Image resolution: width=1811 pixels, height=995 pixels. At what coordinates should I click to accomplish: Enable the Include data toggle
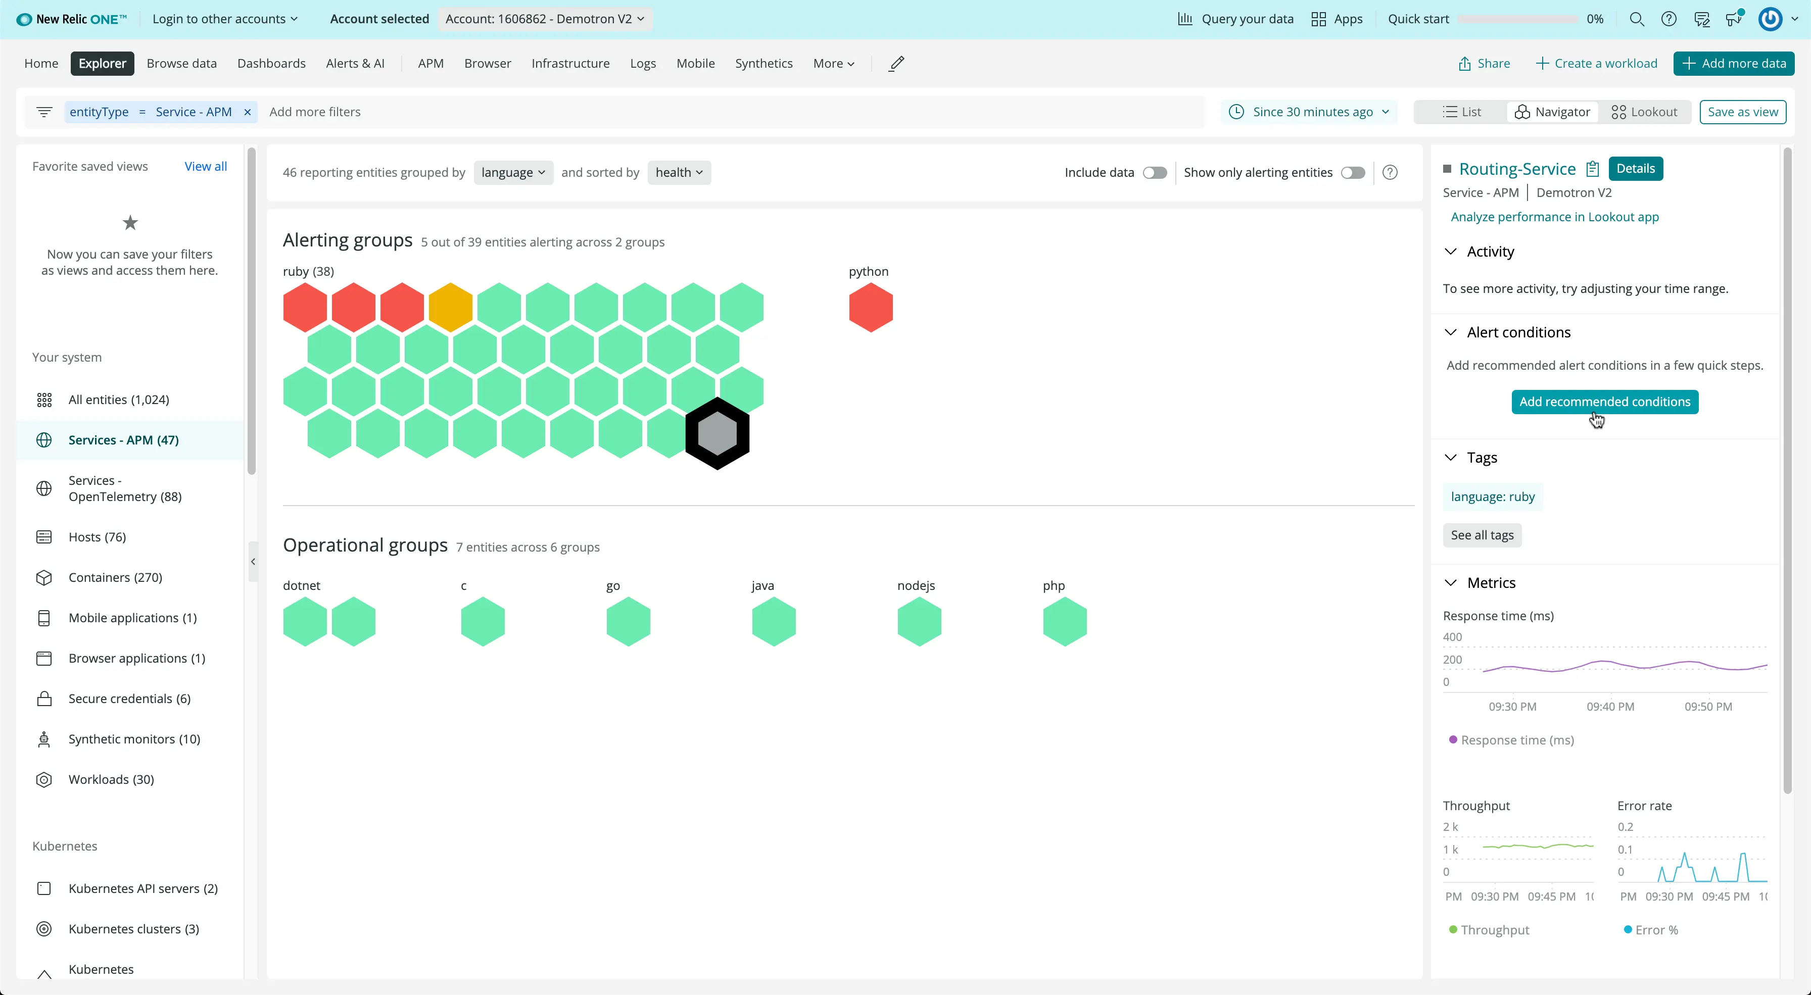(x=1155, y=172)
